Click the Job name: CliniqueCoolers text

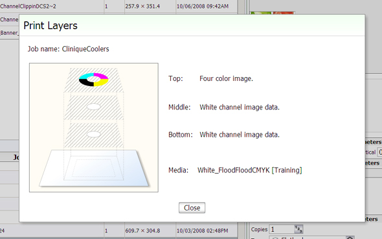point(68,49)
